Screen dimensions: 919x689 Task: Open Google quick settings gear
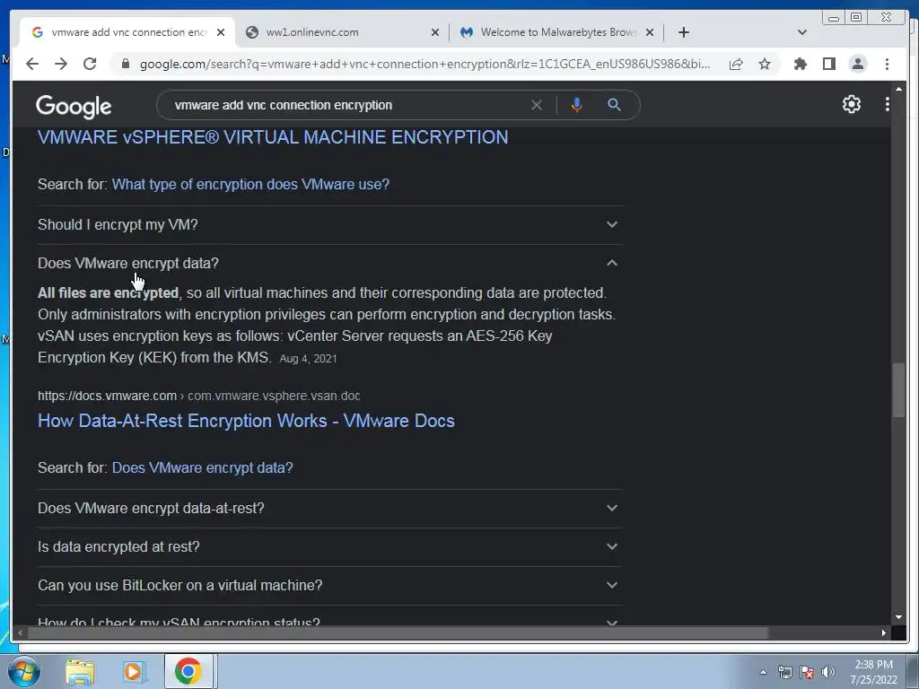tap(851, 104)
